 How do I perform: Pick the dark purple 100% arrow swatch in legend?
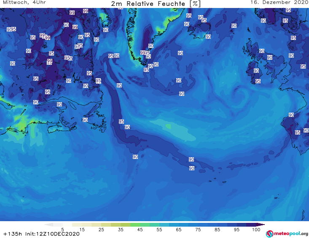pyautogui.click(x=261, y=225)
